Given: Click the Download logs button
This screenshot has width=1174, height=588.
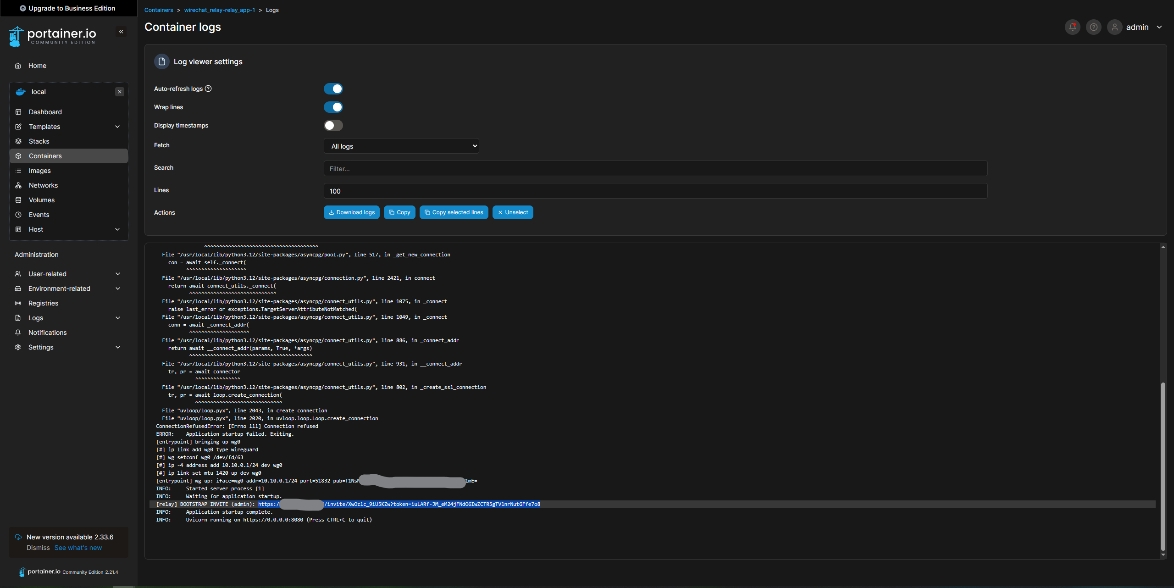Looking at the screenshot, I should pos(352,212).
